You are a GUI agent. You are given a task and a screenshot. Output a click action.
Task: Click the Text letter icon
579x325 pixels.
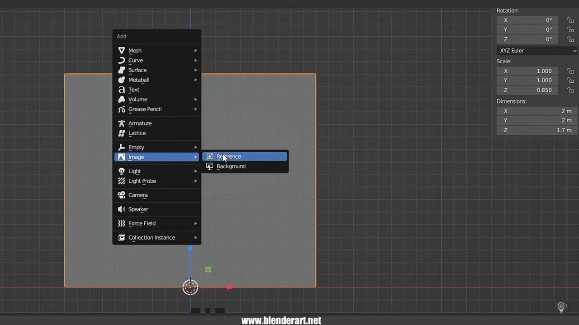[x=121, y=89]
